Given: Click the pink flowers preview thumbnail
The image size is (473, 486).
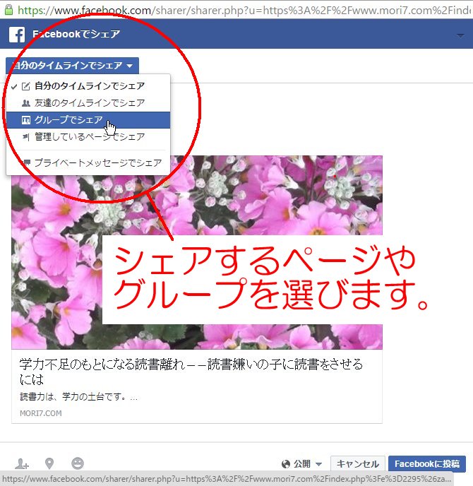Looking at the screenshot, I should [197, 252].
